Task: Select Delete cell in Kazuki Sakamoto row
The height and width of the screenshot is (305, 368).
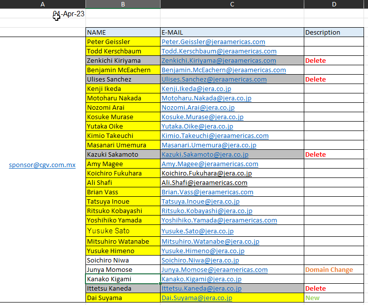Action: pyautogui.click(x=334, y=154)
